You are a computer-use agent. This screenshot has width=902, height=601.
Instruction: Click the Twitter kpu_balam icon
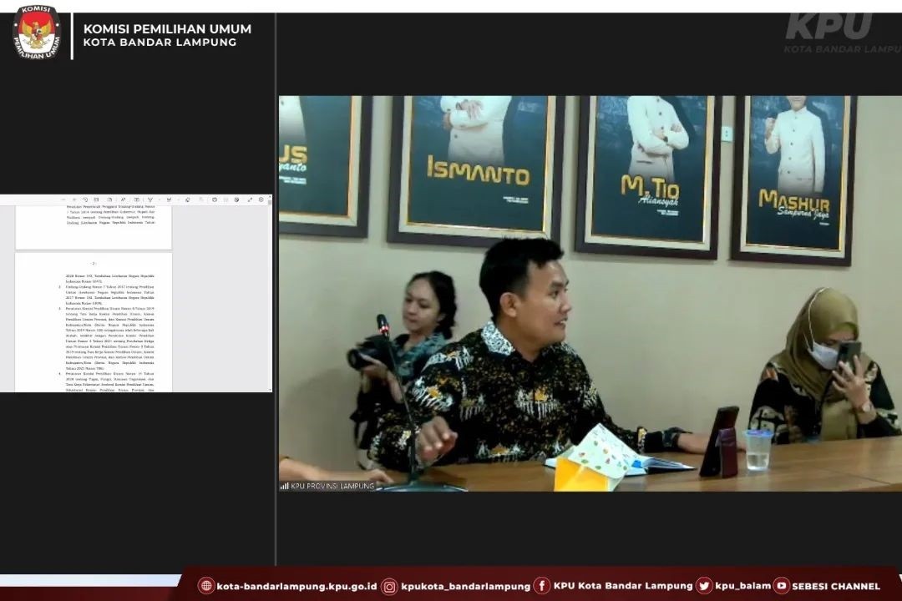704,586
